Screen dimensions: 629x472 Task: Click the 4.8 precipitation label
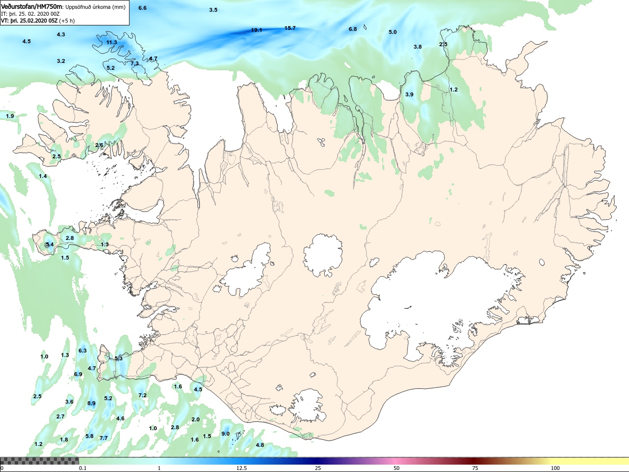260,445
